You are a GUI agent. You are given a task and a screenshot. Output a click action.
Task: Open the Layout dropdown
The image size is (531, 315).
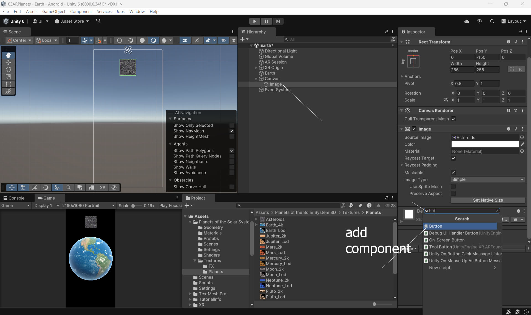pos(514,21)
